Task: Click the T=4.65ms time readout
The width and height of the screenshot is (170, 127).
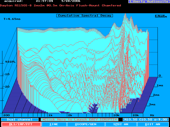Action: [11, 19]
